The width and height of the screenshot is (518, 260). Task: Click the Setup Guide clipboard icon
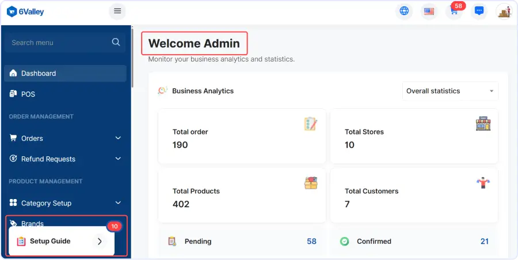click(21, 242)
